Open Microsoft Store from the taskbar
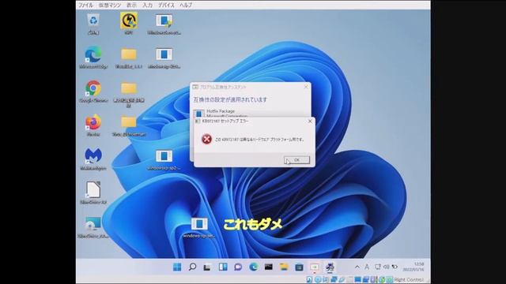 (x=299, y=267)
